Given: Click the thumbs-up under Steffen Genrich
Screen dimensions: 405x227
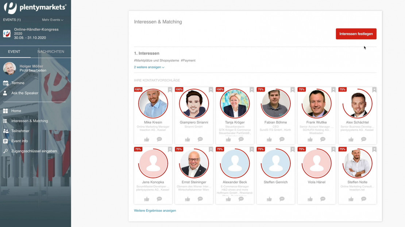Looking at the screenshot, I should pos(269,199).
